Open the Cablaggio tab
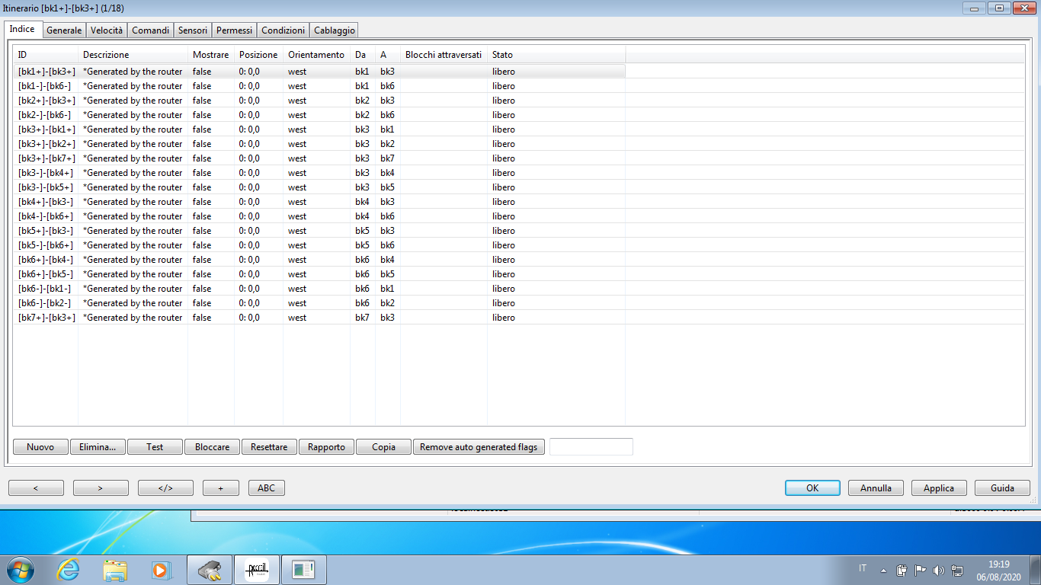Screen dimensions: 1041x585 coord(334,30)
